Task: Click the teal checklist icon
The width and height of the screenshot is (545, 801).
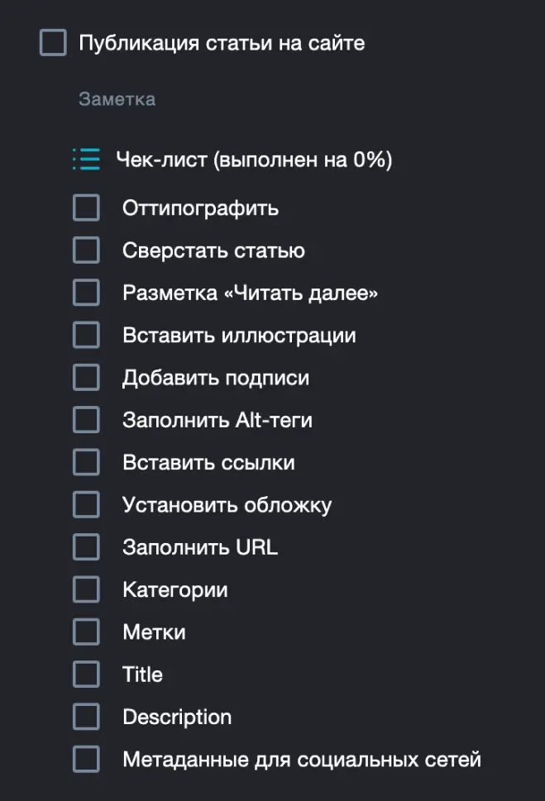Action: pyautogui.click(x=85, y=158)
